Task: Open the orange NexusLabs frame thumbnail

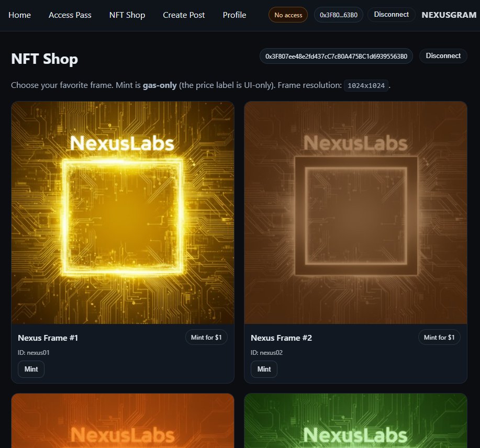Action: coord(123,421)
